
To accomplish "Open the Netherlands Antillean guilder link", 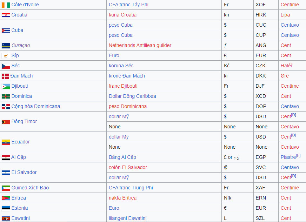I will click(140, 45).
